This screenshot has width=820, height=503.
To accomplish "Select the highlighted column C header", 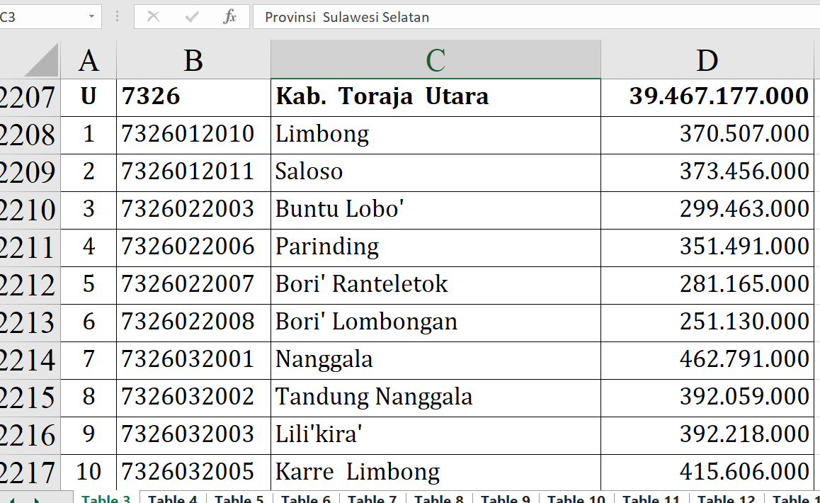I will click(x=435, y=61).
